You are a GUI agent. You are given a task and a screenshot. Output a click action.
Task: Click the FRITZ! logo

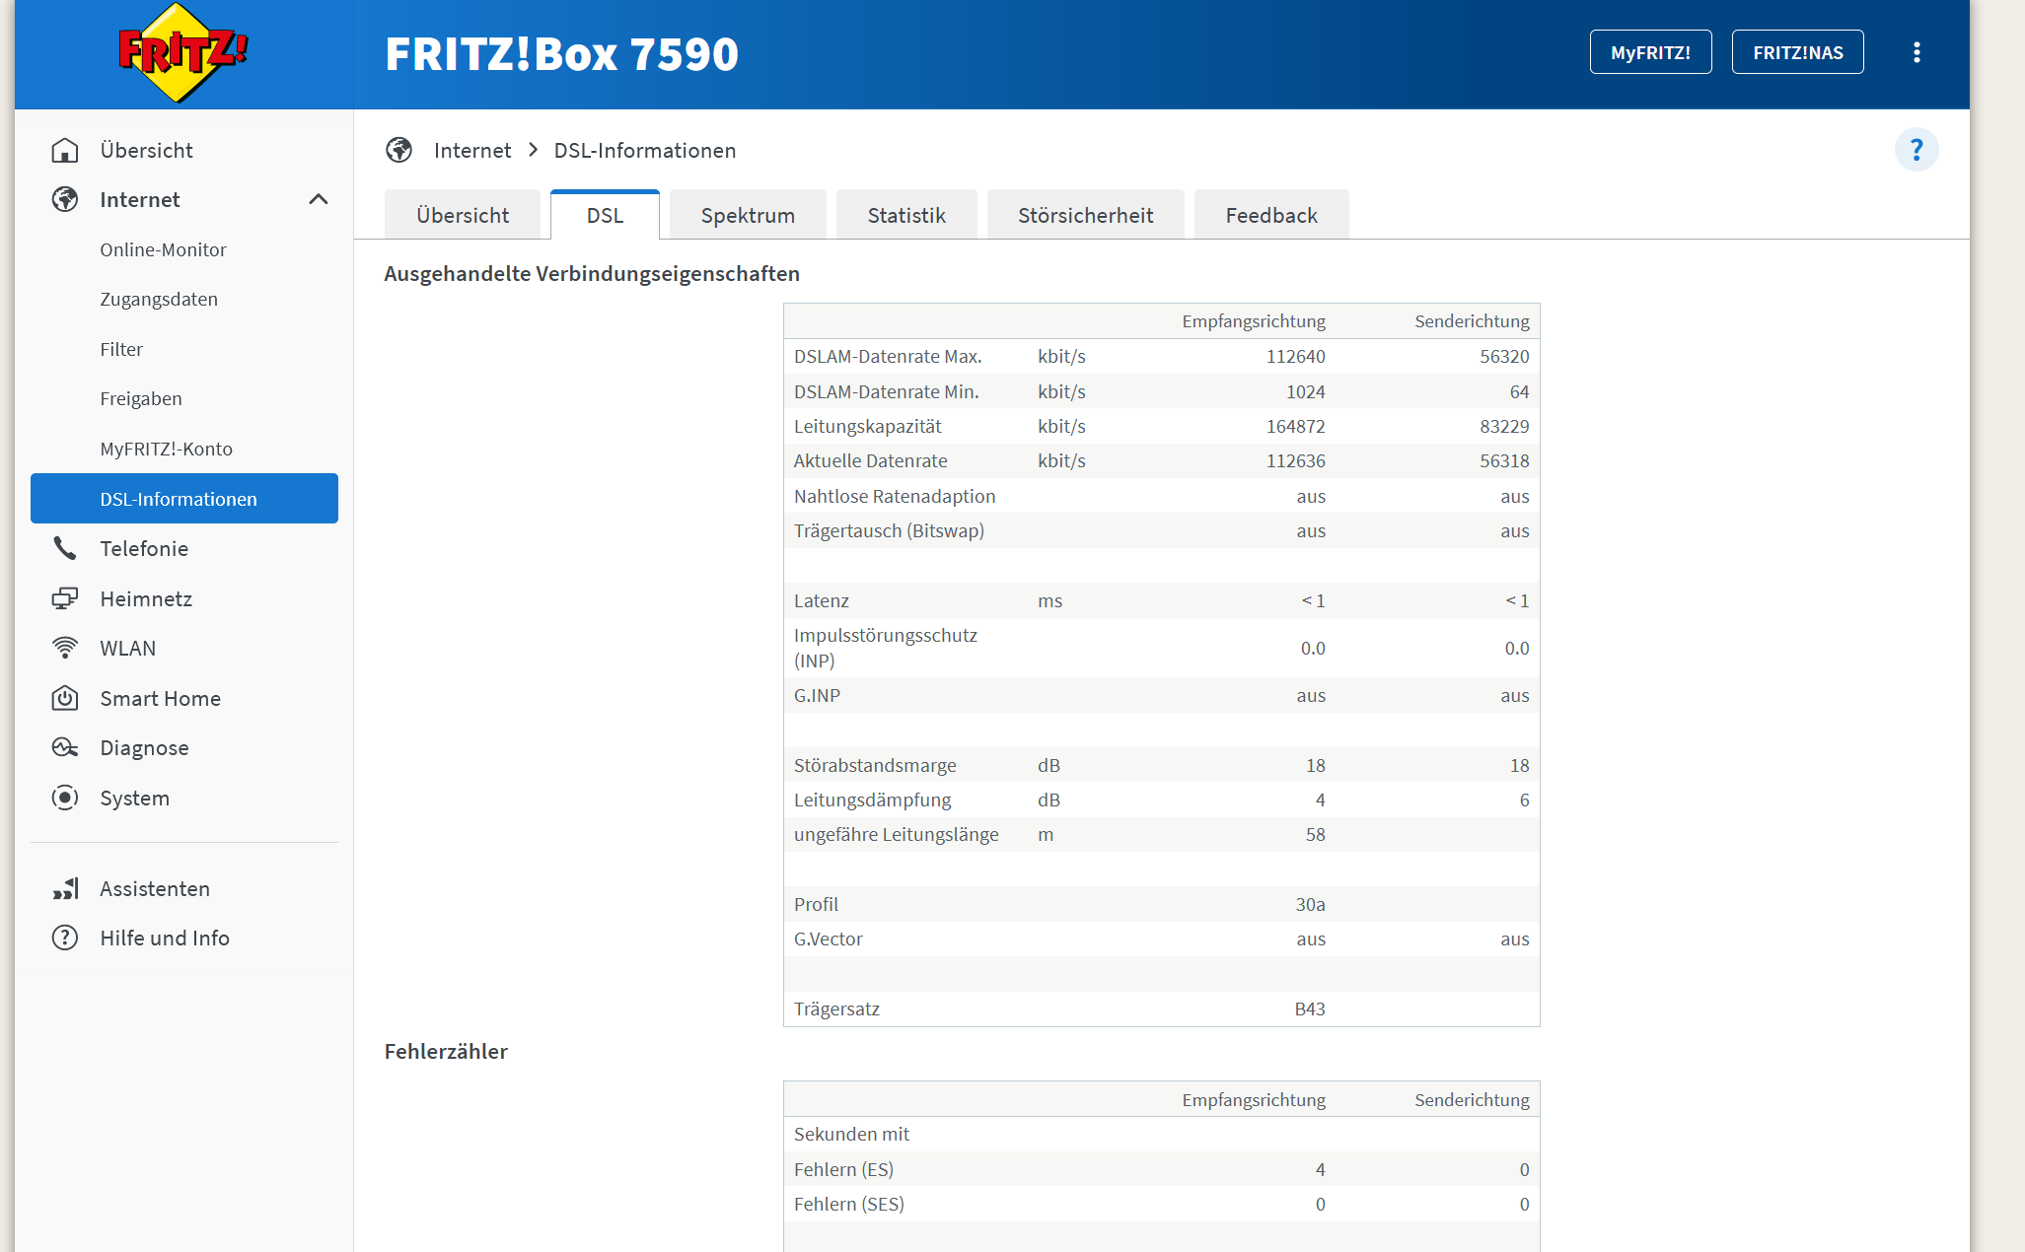[182, 53]
